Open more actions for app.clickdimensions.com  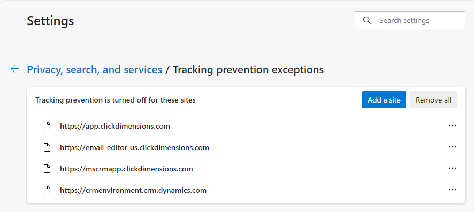click(452, 125)
